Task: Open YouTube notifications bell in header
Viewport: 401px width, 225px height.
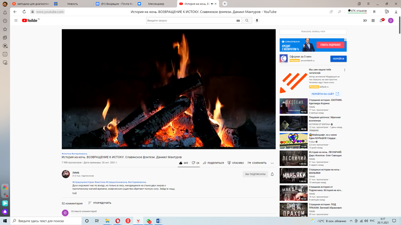Action: pos(381,20)
